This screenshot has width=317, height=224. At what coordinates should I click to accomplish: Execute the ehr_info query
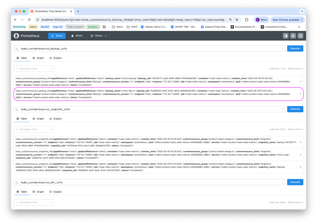pos(295,182)
